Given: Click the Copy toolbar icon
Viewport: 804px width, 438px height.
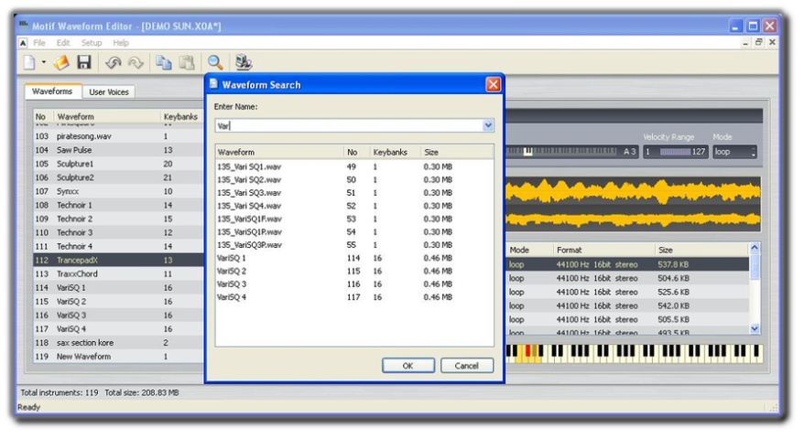Looking at the screenshot, I should (164, 62).
